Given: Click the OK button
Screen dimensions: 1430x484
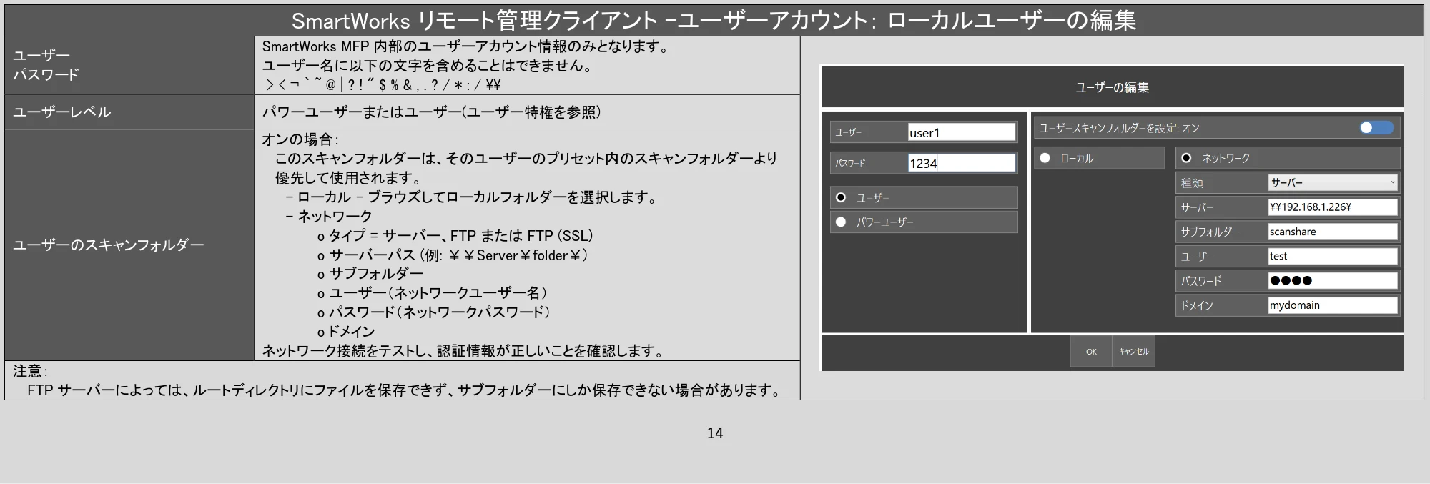Looking at the screenshot, I should point(1091,351).
